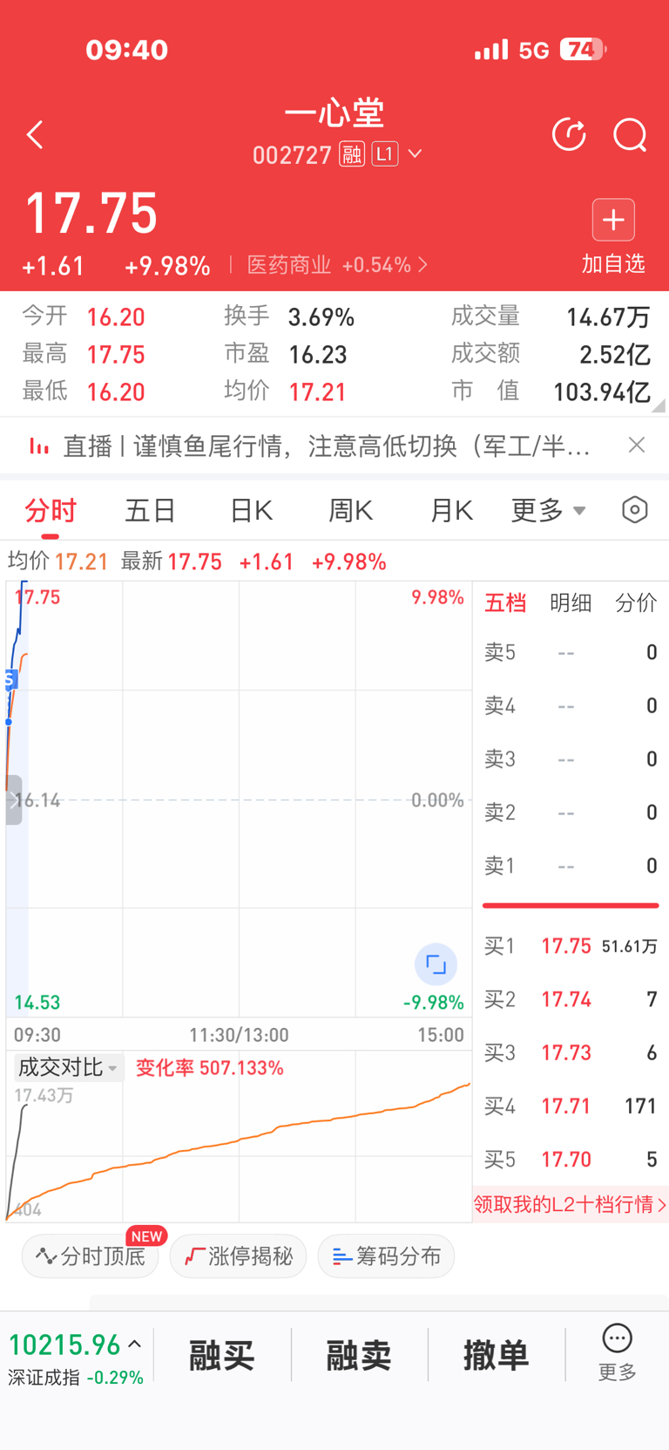Refresh the stock quote
Screen dimensions: 669x1450
[570, 135]
